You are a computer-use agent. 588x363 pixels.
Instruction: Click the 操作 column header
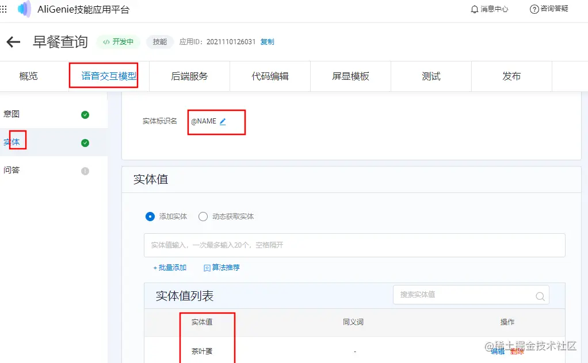pos(507,322)
